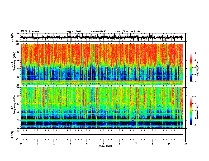Click the ch.1 color bar log(PSD) label

coord(198,68)
